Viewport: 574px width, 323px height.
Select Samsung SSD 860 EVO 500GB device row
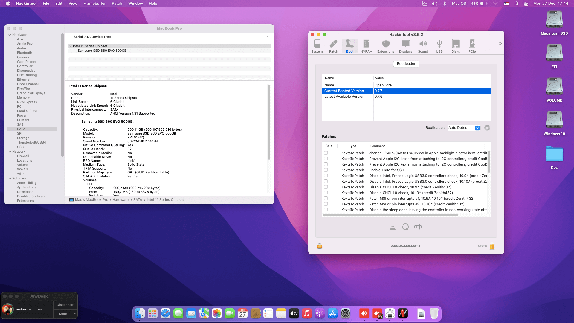click(x=169, y=51)
